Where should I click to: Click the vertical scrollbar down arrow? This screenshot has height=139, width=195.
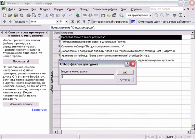click(x=193, y=126)
